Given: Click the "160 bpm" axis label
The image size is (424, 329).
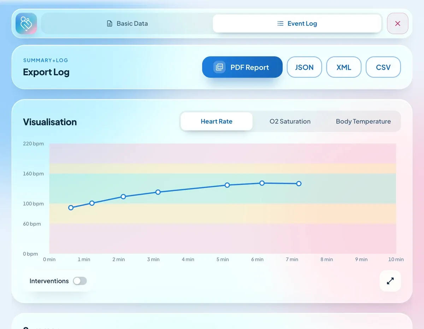Looking at the screenshot, I should coord(34,174).
